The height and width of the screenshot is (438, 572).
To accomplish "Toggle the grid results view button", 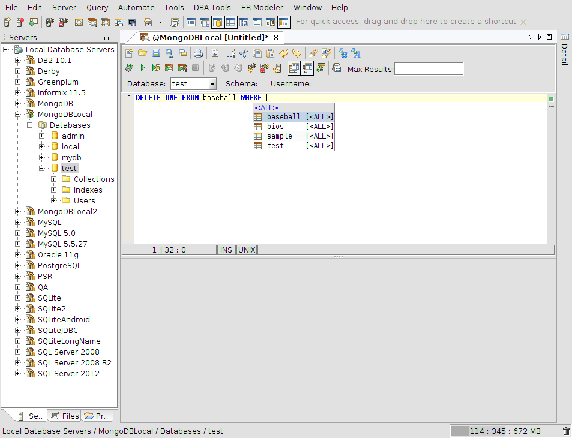I will pos(294,68).
